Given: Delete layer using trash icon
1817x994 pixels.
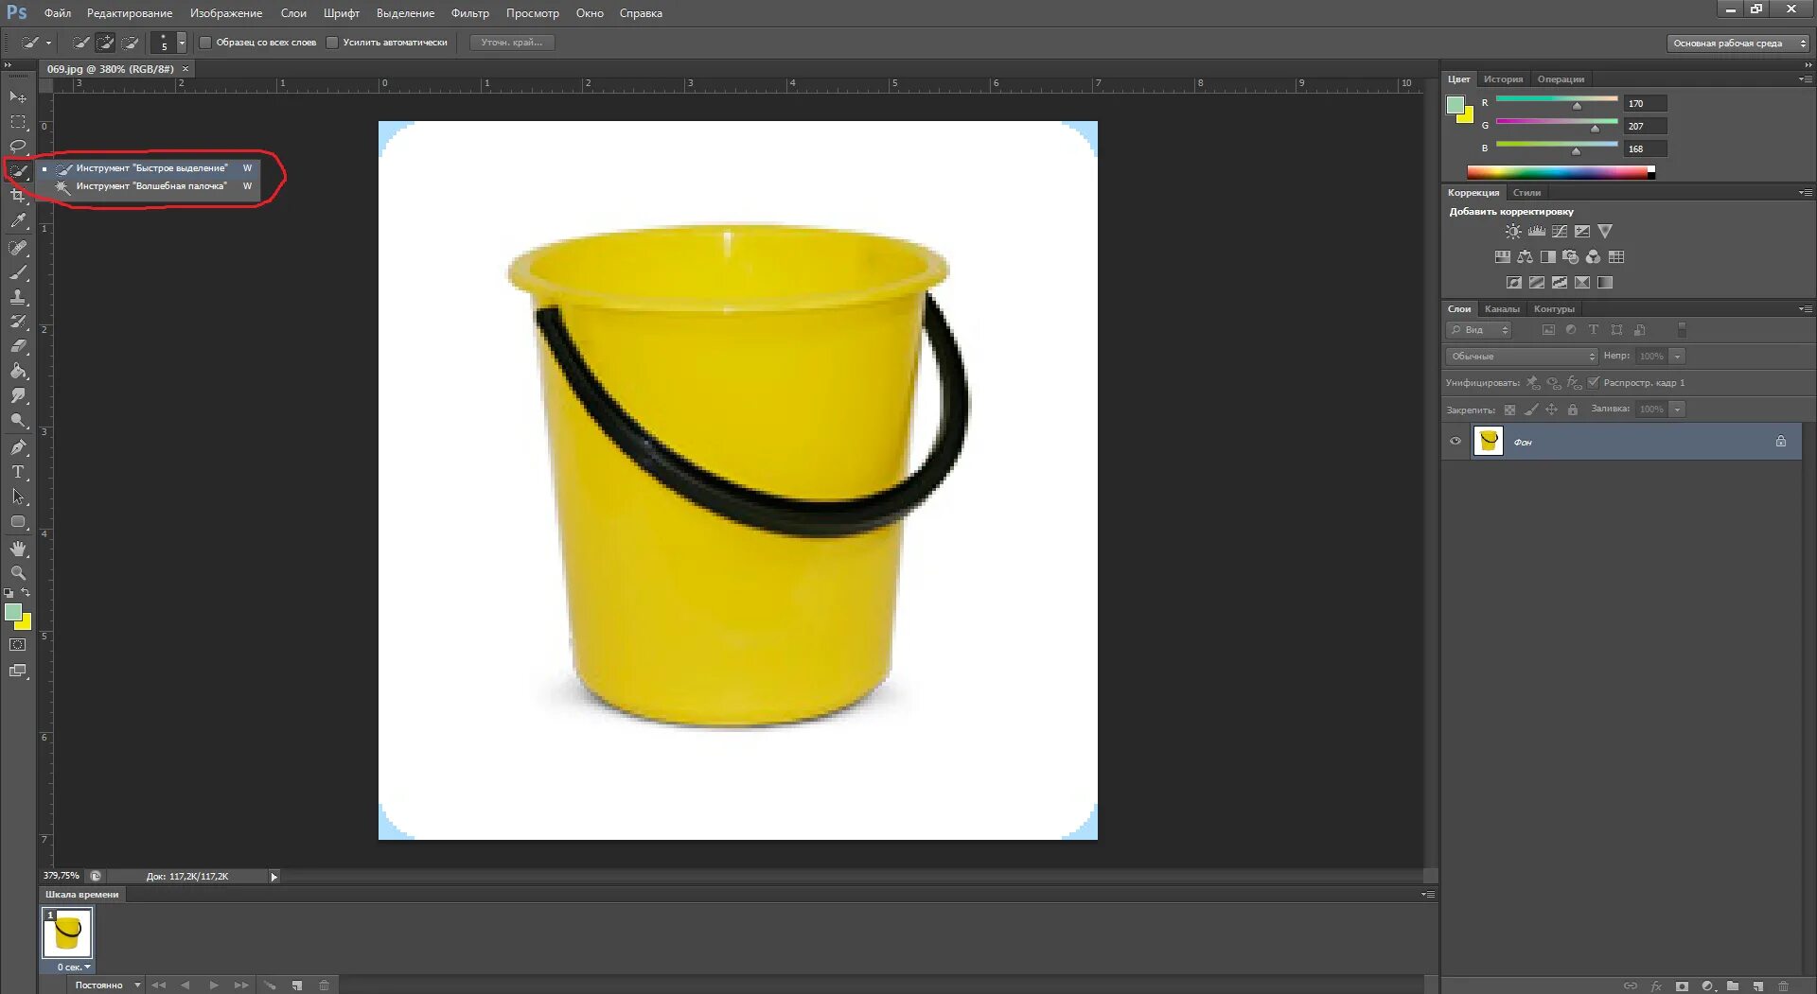Looking at the screenshot, I should click(x=1783, y=986).
